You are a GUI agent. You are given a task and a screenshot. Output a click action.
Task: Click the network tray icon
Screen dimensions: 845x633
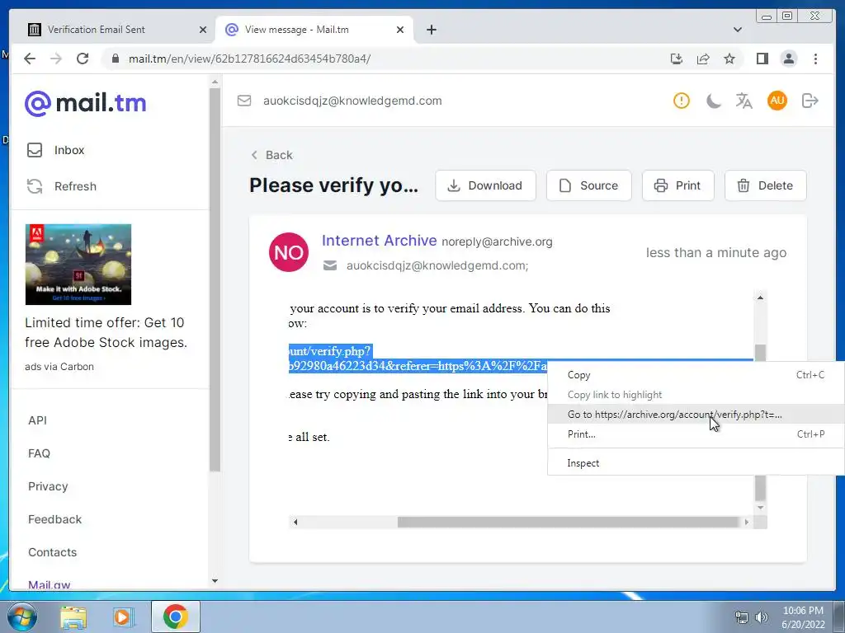pyautogui.click(x=742, y=617)
